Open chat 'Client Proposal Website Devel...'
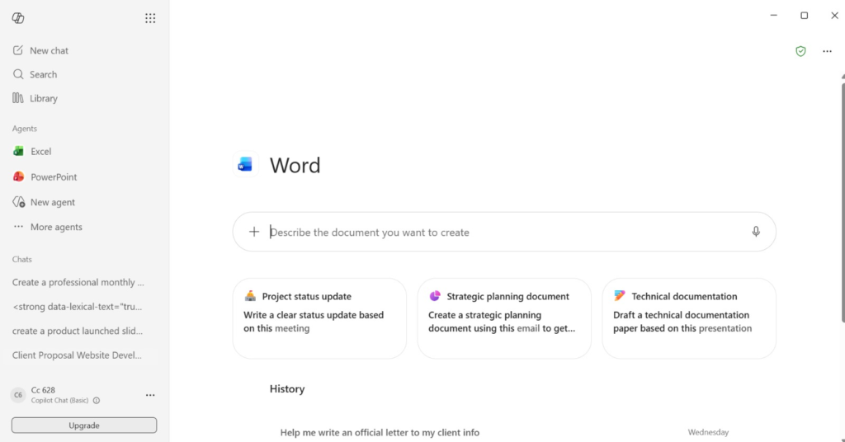This screenshot has height=442, width=845. coord(77,355)
